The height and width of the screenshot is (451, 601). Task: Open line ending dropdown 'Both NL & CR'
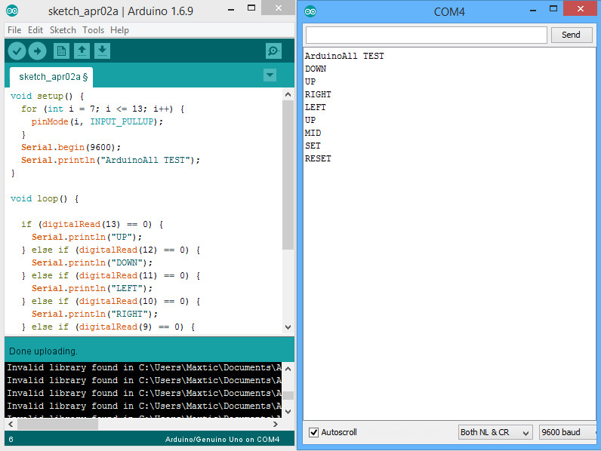495,432
